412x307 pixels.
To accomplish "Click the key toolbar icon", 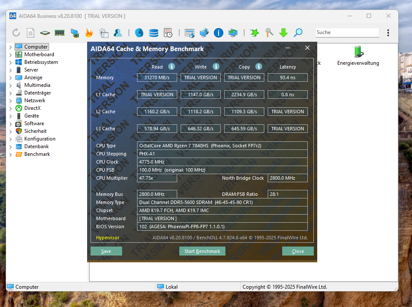I will (269, 33).
